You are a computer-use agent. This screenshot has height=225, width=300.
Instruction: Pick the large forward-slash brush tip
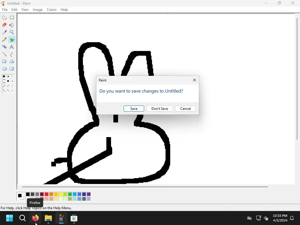4,86
